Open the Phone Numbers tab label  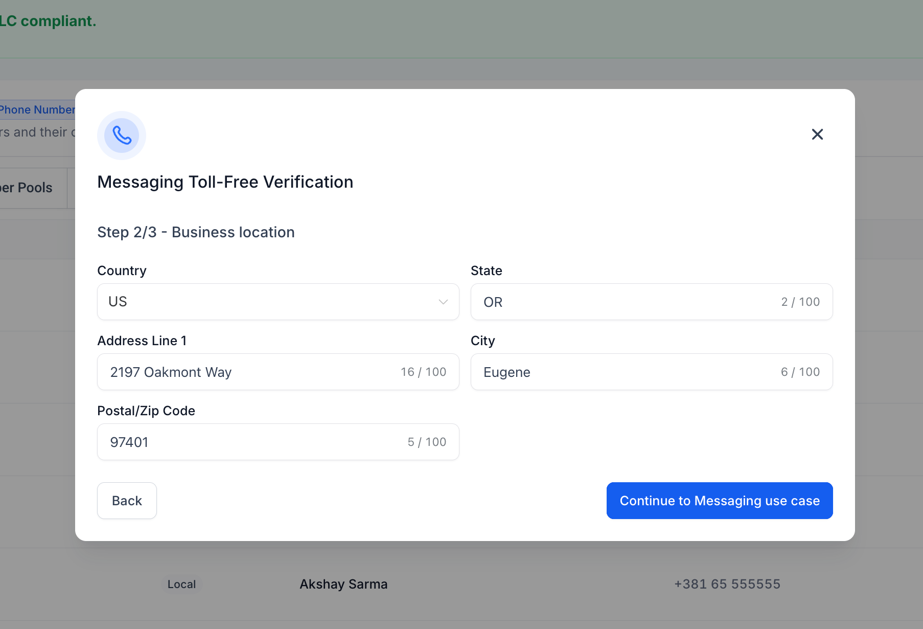point(37,109)
